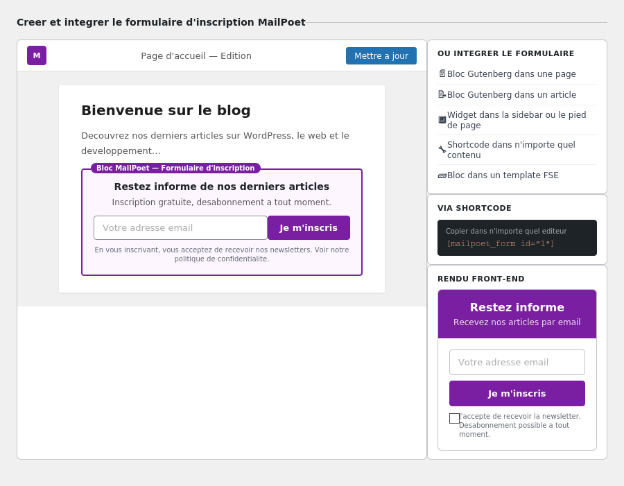The width and height of the screenshot is (624, 486).
Task: Click the politique de confidentialite notice text
Action: click(222, 254)
